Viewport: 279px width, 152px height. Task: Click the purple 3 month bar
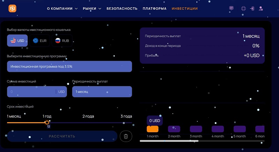[196, 129]
